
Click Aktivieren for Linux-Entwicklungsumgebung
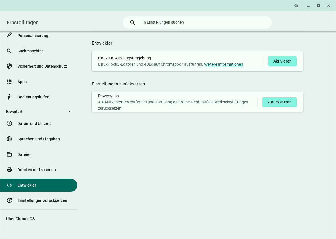point(282,61)
